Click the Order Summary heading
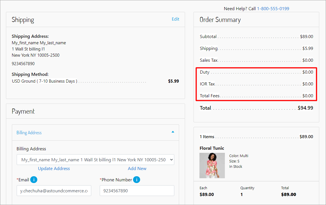This screenshot has width=326, height=205. pos(220,20)
